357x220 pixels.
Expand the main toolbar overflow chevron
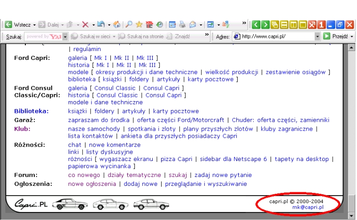coord(244,23)
